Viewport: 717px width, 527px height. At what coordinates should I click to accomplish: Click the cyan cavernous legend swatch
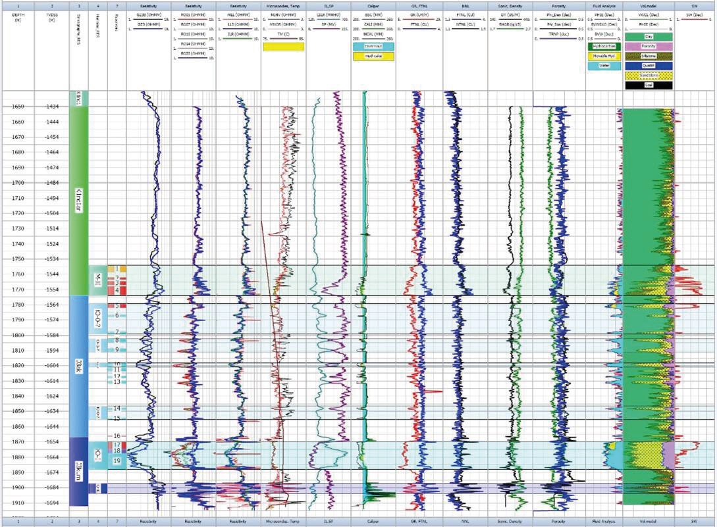[x=373, y=47]
